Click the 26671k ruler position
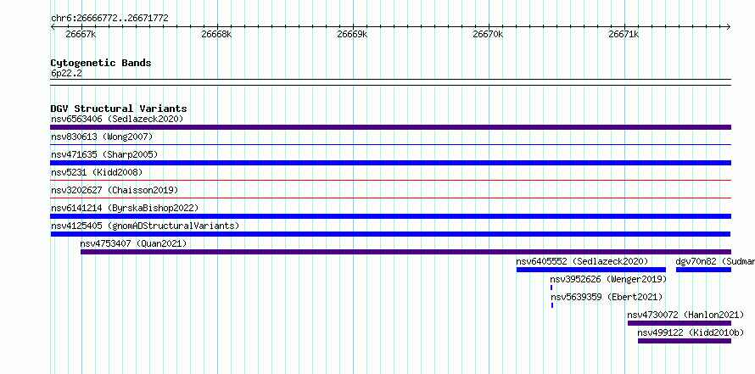The width and height of the screenshot is (755, 374). [624, 34]
